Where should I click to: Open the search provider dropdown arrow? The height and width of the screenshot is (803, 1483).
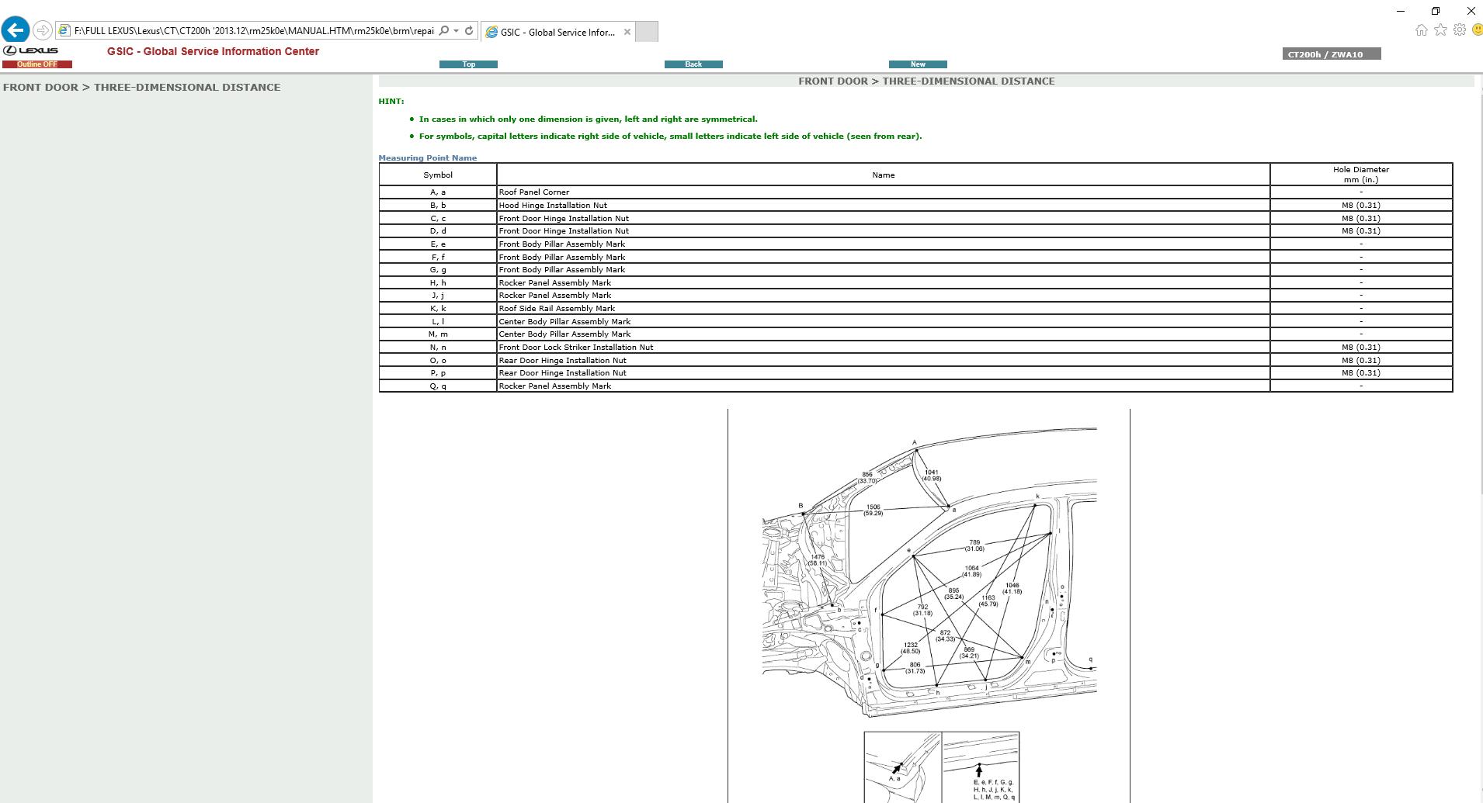point(455,31)
